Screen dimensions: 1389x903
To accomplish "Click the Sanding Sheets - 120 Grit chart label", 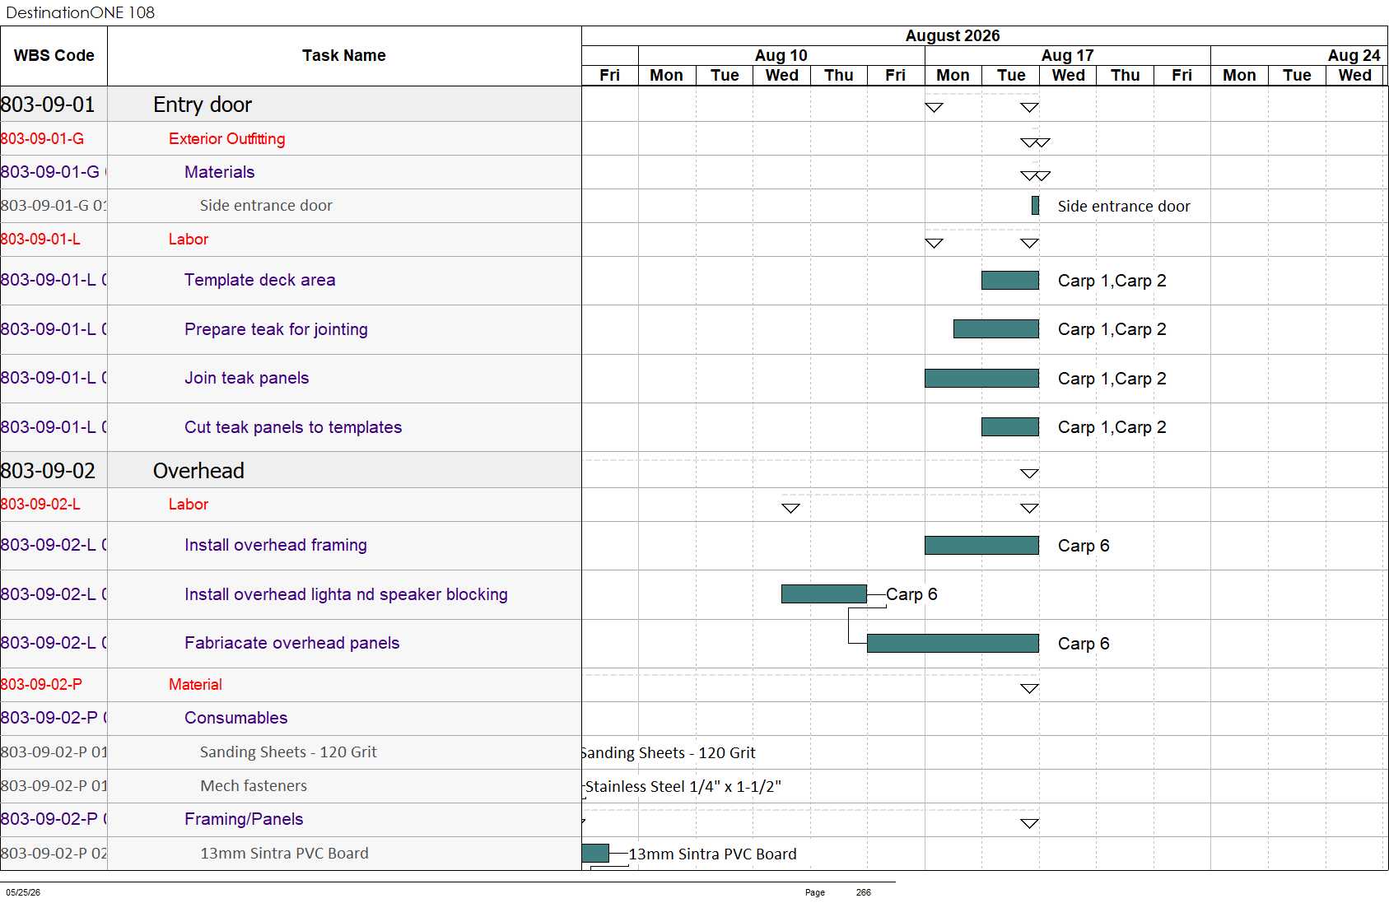I will pos(669,753).
